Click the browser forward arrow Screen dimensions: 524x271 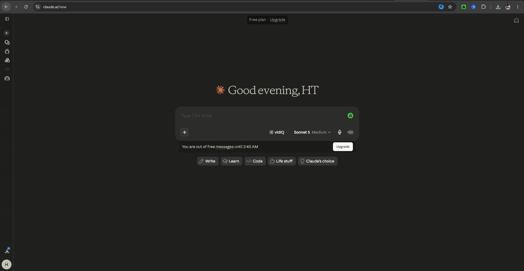coord(16,7)
